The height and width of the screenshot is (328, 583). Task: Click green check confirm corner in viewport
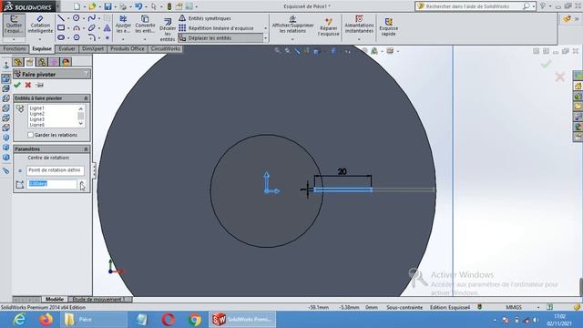[x=546, y=65]
